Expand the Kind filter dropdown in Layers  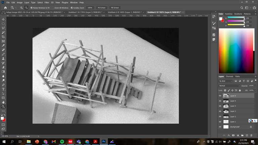click(x=226, y=81)
